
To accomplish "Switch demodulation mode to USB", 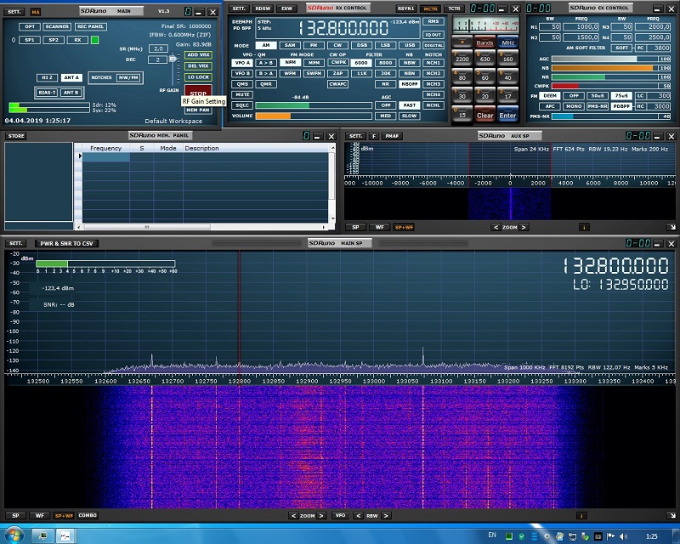I will point(410,45).
